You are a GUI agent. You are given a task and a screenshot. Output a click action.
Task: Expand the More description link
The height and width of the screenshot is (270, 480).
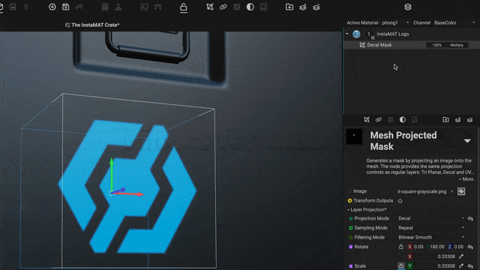(466, 179)
